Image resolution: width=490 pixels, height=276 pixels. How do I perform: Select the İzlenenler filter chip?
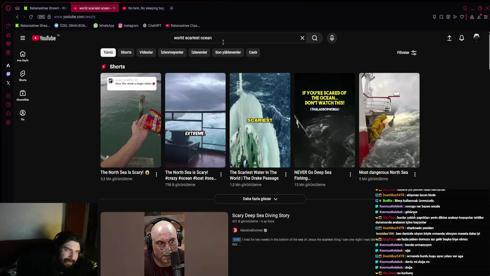coord(199,53)
